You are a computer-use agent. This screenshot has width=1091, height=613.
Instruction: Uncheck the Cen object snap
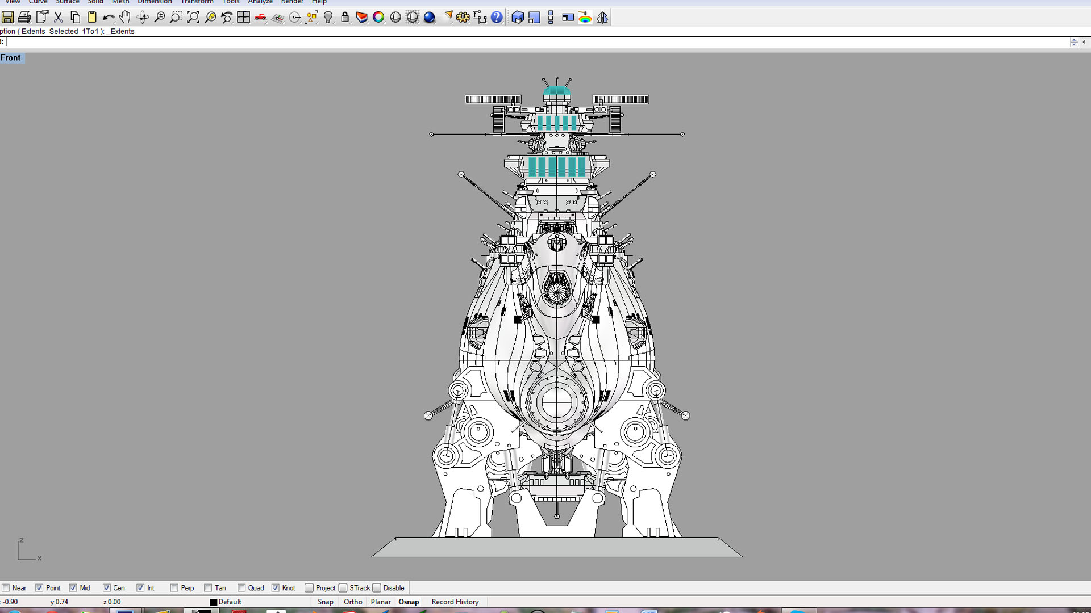pyautogui.click(x=106, y=588)
